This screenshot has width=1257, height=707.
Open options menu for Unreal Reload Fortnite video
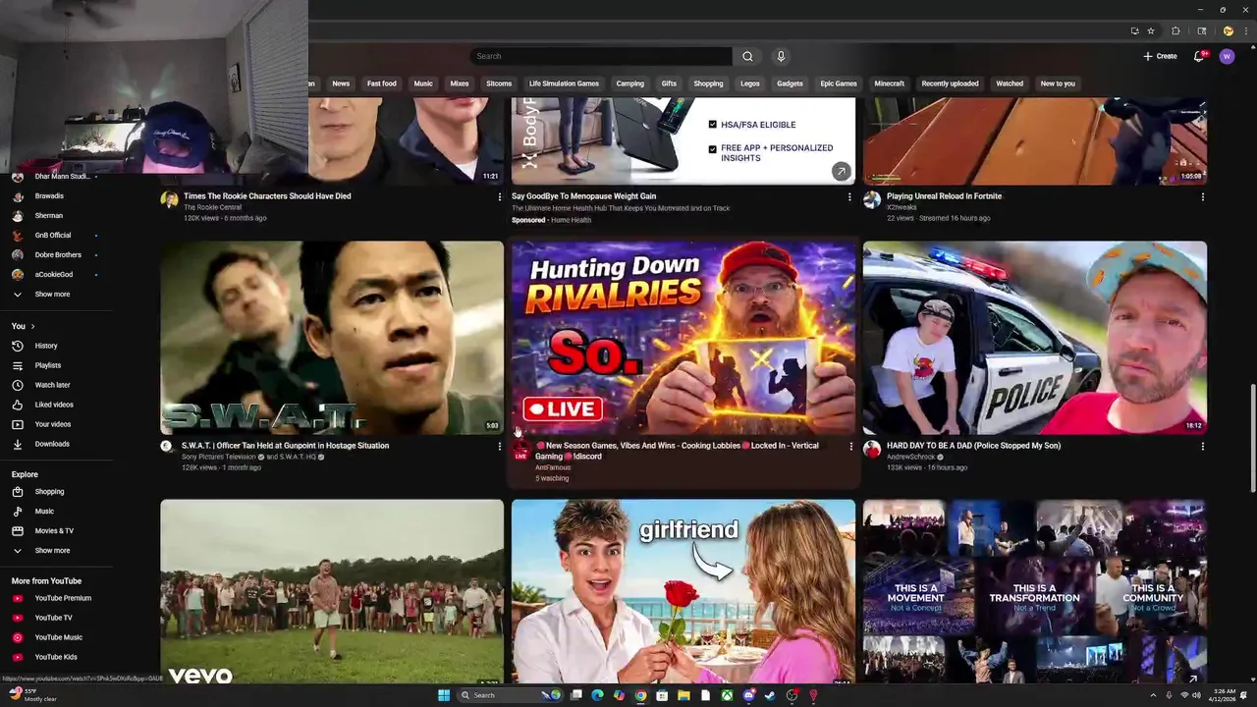coord(1202,197)
